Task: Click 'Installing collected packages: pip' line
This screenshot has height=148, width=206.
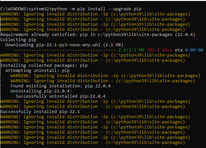Action: pos(44,65)
